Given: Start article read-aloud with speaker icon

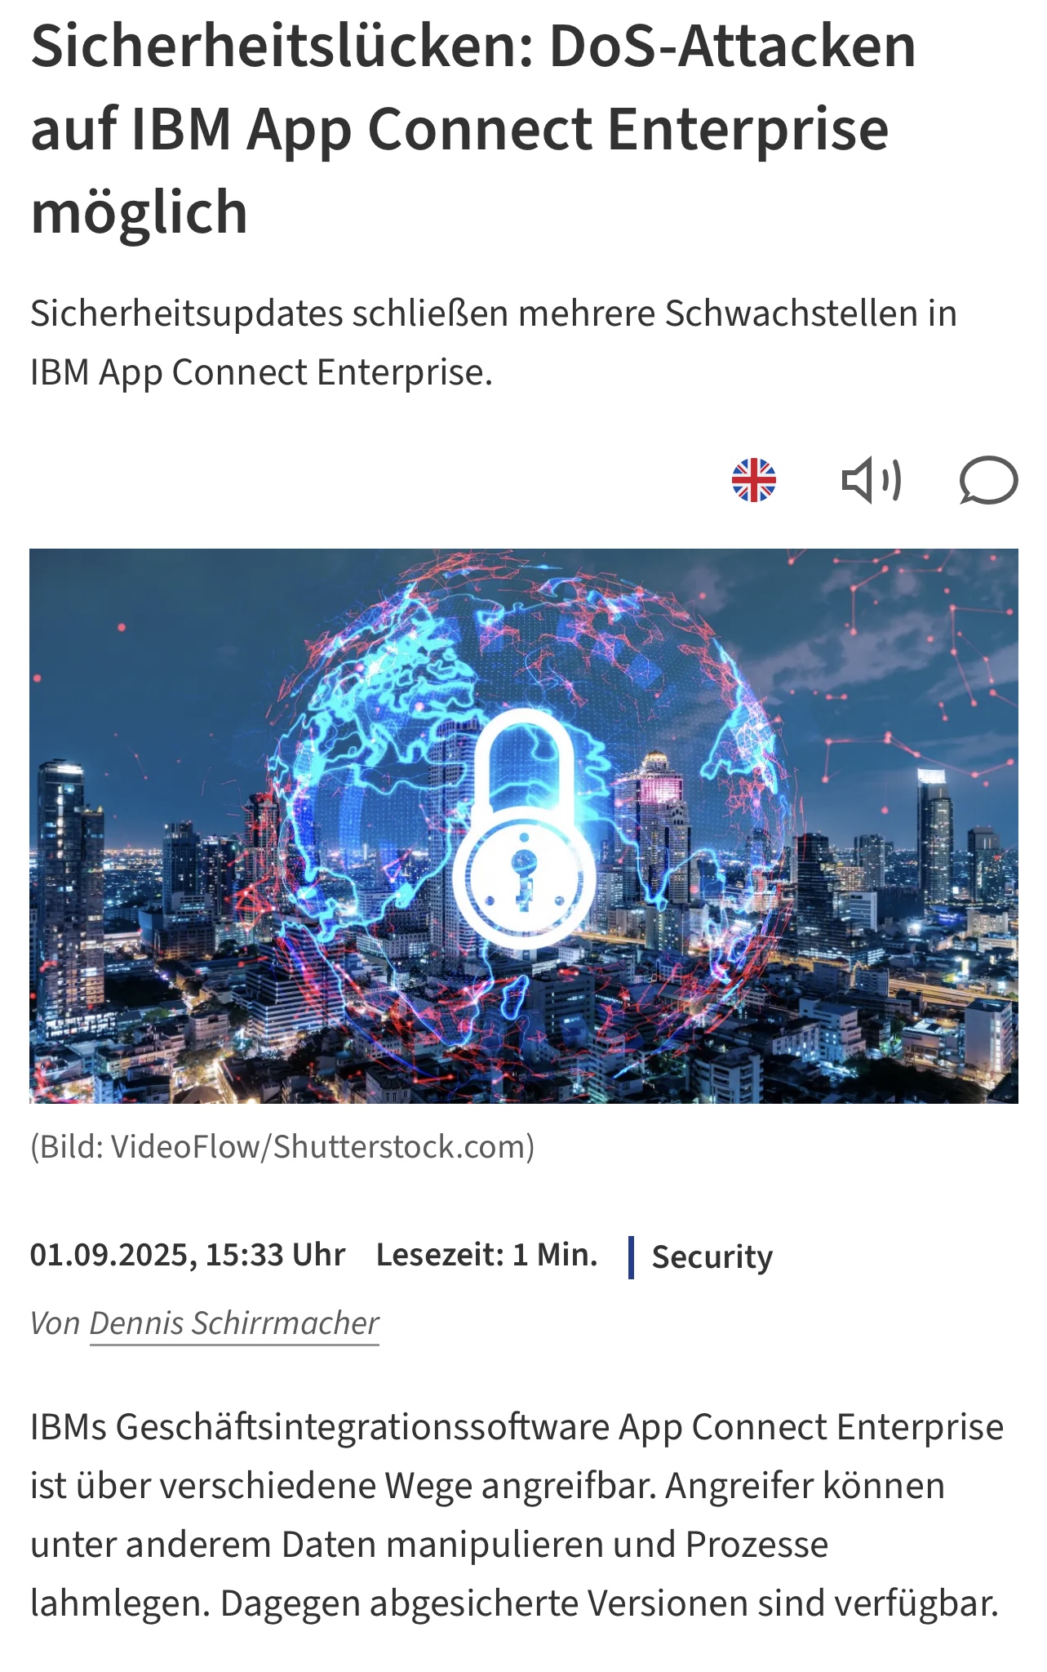Looking at the screenshot, I should pyautogui.click(x=871, y=480).
